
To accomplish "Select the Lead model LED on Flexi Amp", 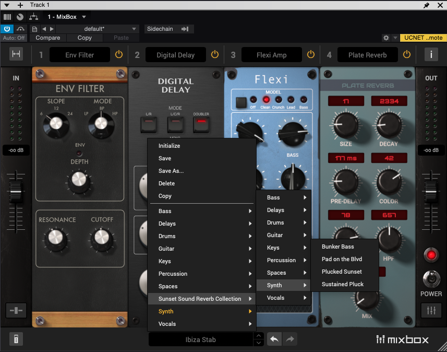I will coord(291,100).
